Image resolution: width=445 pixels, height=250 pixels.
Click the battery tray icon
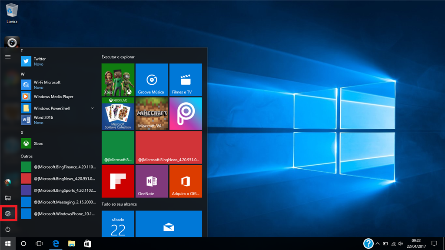(x=385, y=243)
